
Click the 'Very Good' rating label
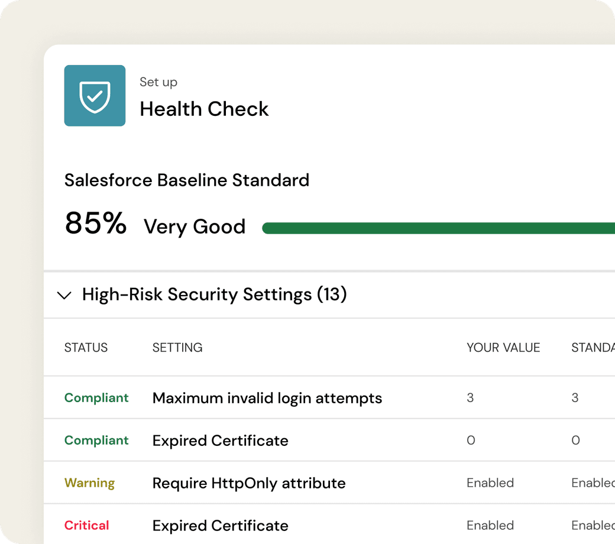[x=195, y=226]
